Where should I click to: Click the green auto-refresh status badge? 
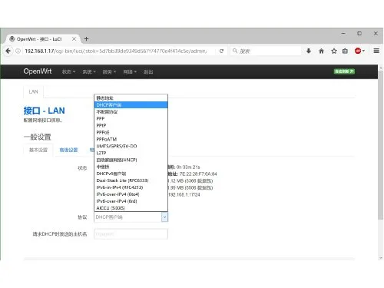(x=344, y=71)
